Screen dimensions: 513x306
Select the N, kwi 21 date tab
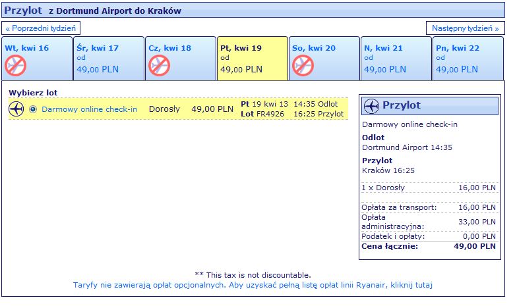pos(396,59)
